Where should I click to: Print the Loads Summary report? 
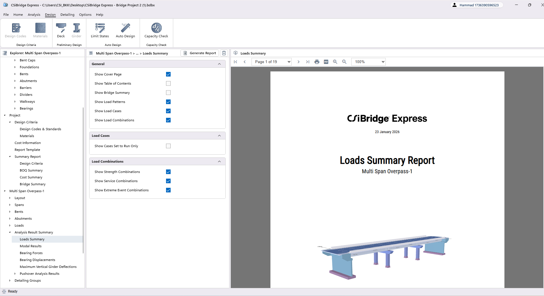[x=317, y=62]
